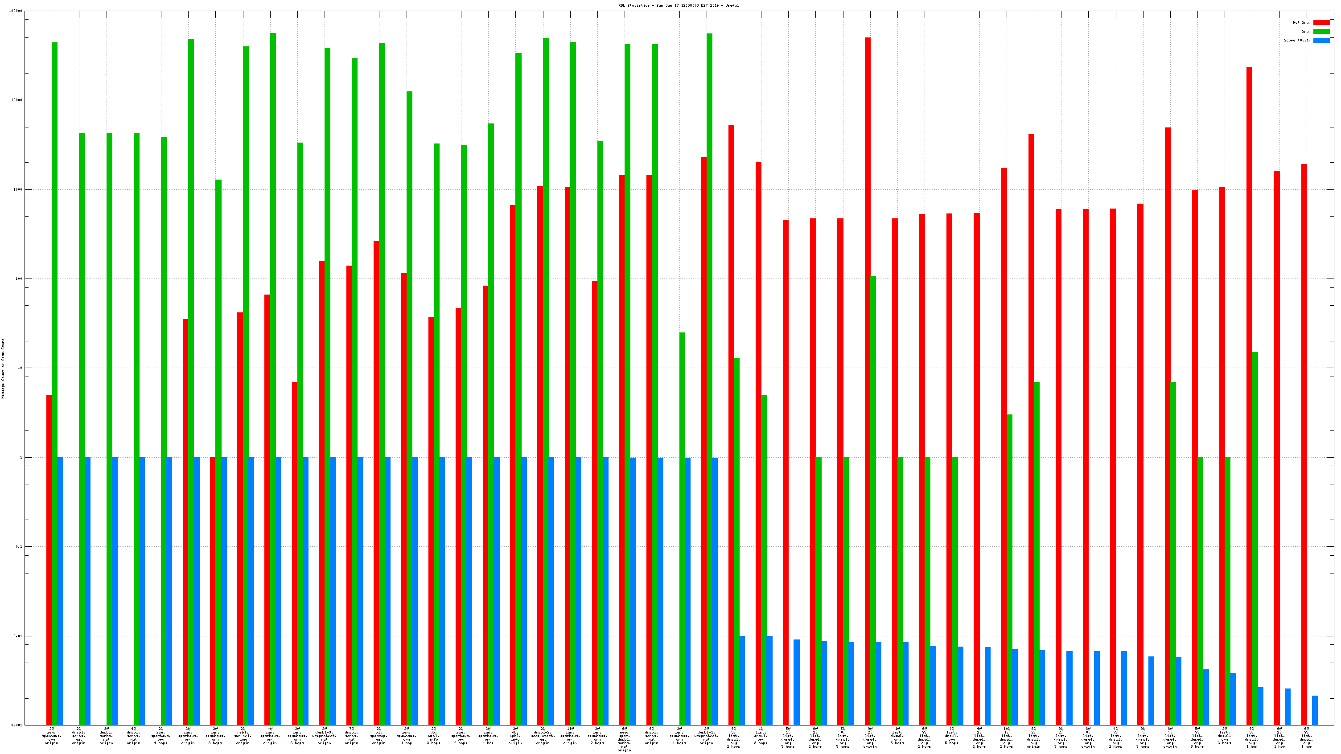Select the dnsbl-3.uceprotect.net origin label
The height and width of the screenshot is (754, 1341).
[x=324, y=736]
